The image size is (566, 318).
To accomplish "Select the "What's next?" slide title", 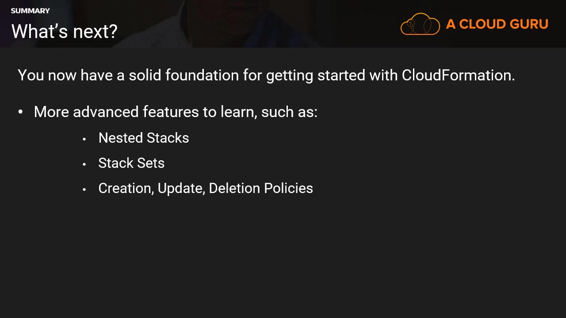I will tap(64, 31).
